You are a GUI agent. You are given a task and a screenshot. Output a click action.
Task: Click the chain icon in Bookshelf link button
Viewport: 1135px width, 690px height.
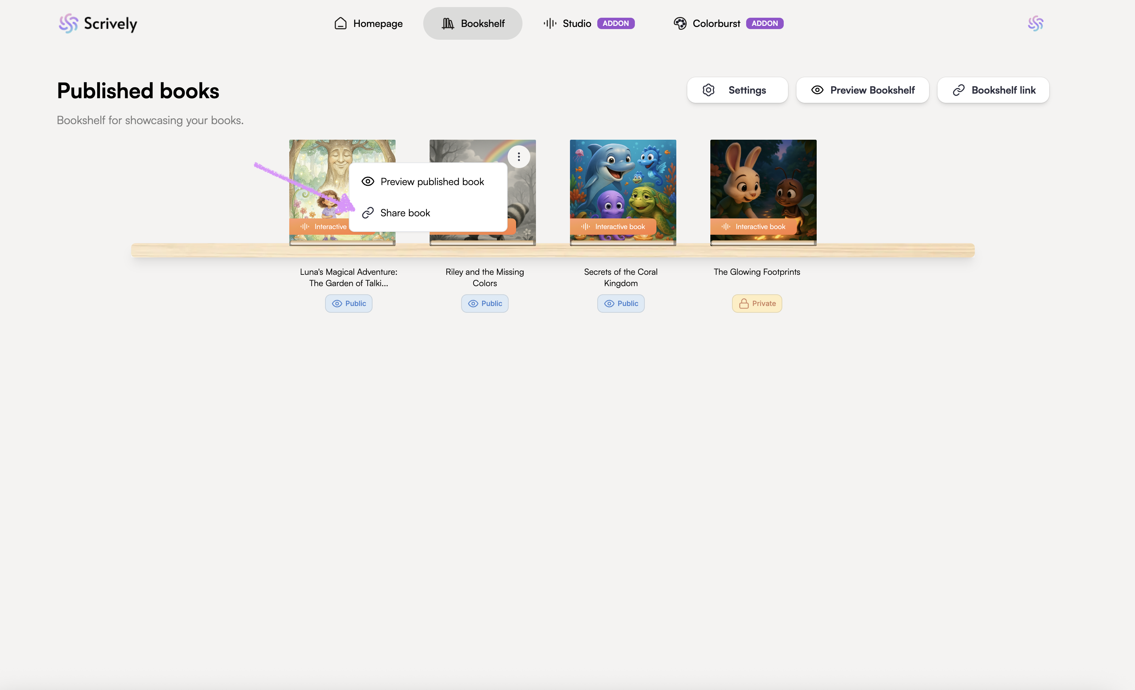[958, 90]
